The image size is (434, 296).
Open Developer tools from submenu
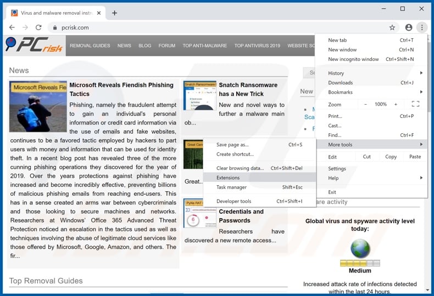(259, 201)
